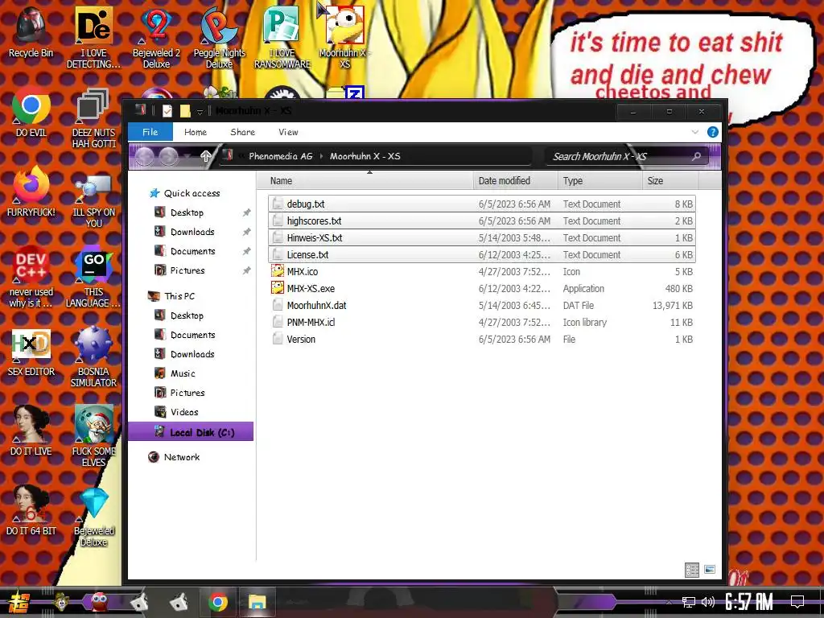Image resolution: width=824 pixels, height=618 pixels.
Task: Go forward with the Explorer forward arrow
Action: click(x=169, y=156)
